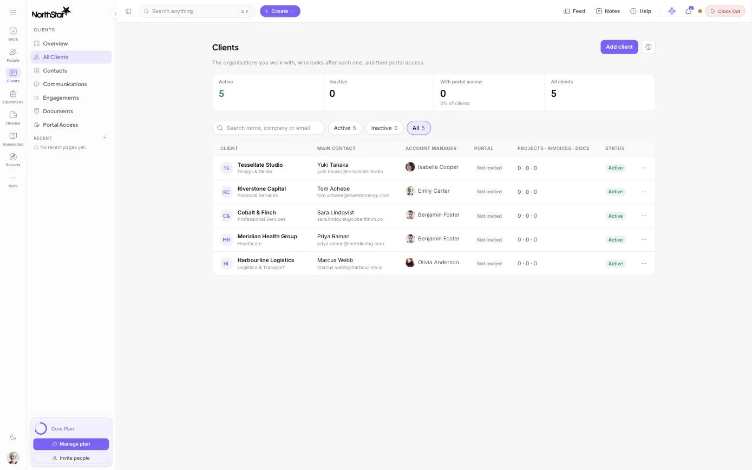752x470 pixels.
Task: Open Notes from the top bar
Action: tap(607, 11)
